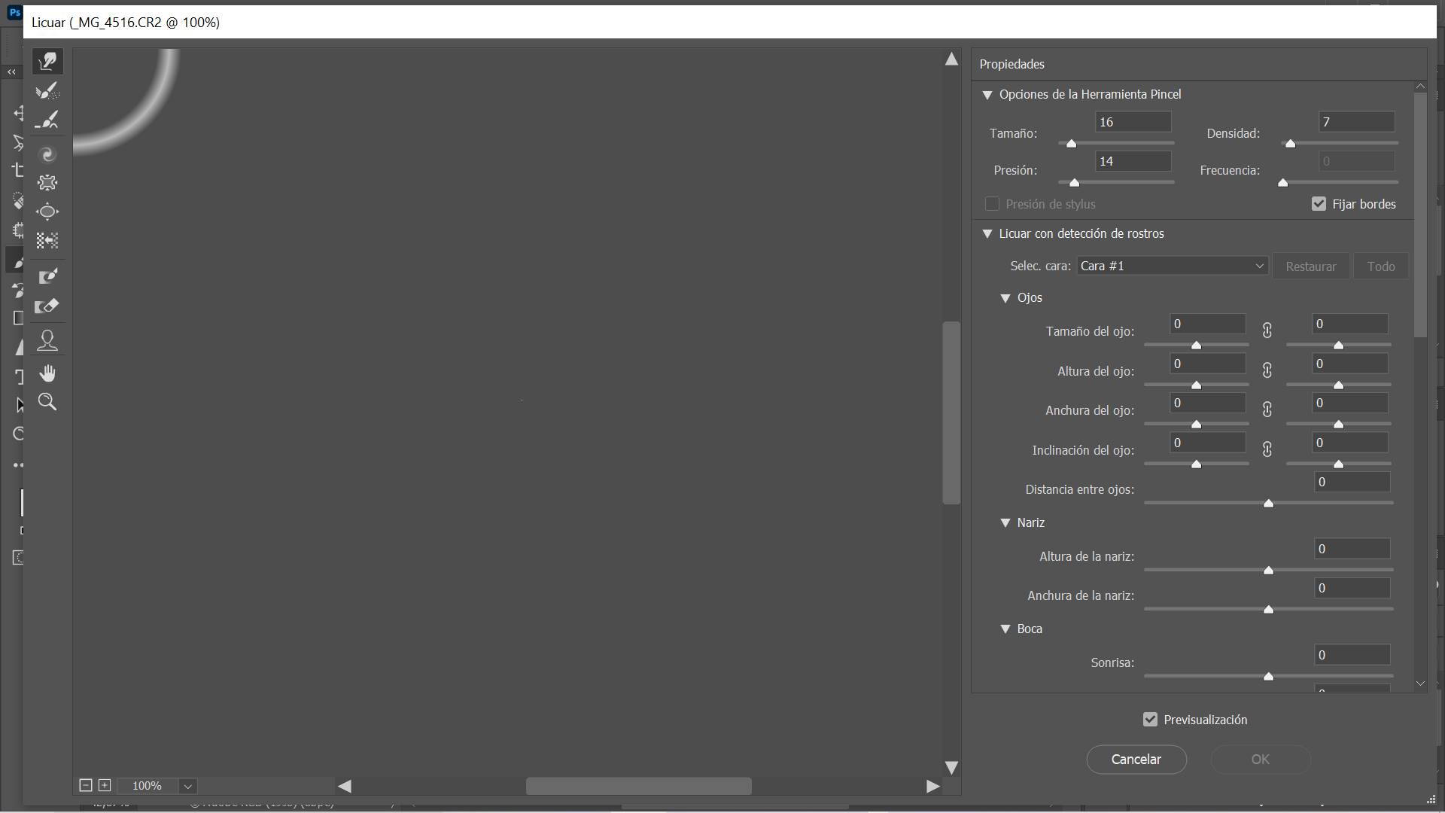1445x813 pixels.
Task: Select the Zoom magnifier tool
Action: click(47, 402)
